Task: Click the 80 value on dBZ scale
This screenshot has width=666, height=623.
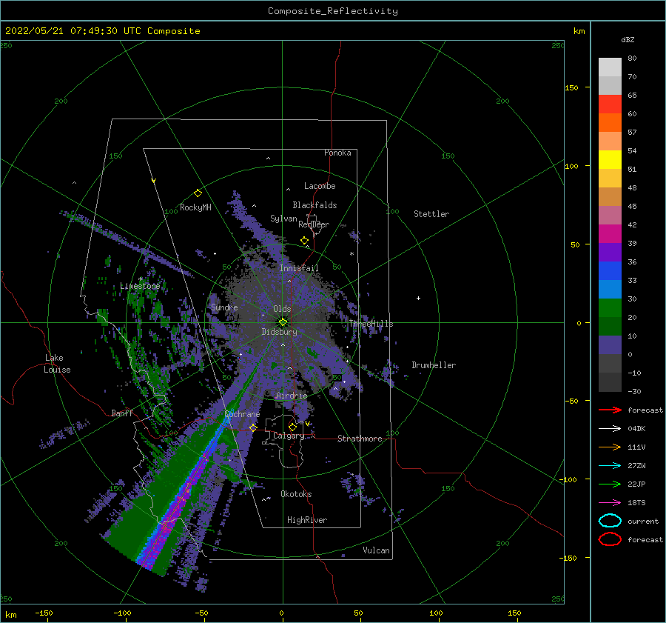Action: [632, 59]
